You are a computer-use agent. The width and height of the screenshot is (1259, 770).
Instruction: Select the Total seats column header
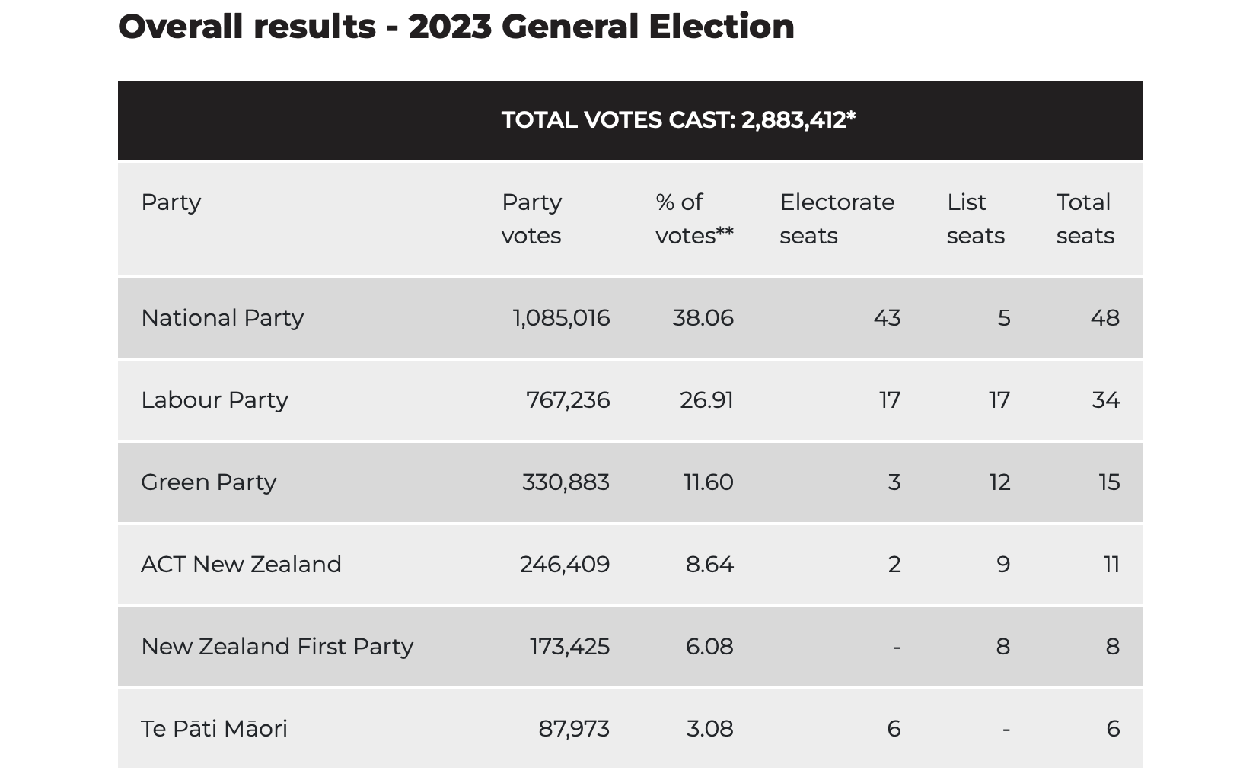(1085, 218)
